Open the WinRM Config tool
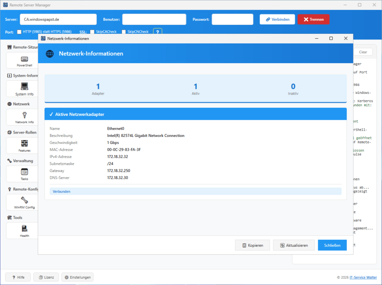382x285 pixels. pos(24,202)
